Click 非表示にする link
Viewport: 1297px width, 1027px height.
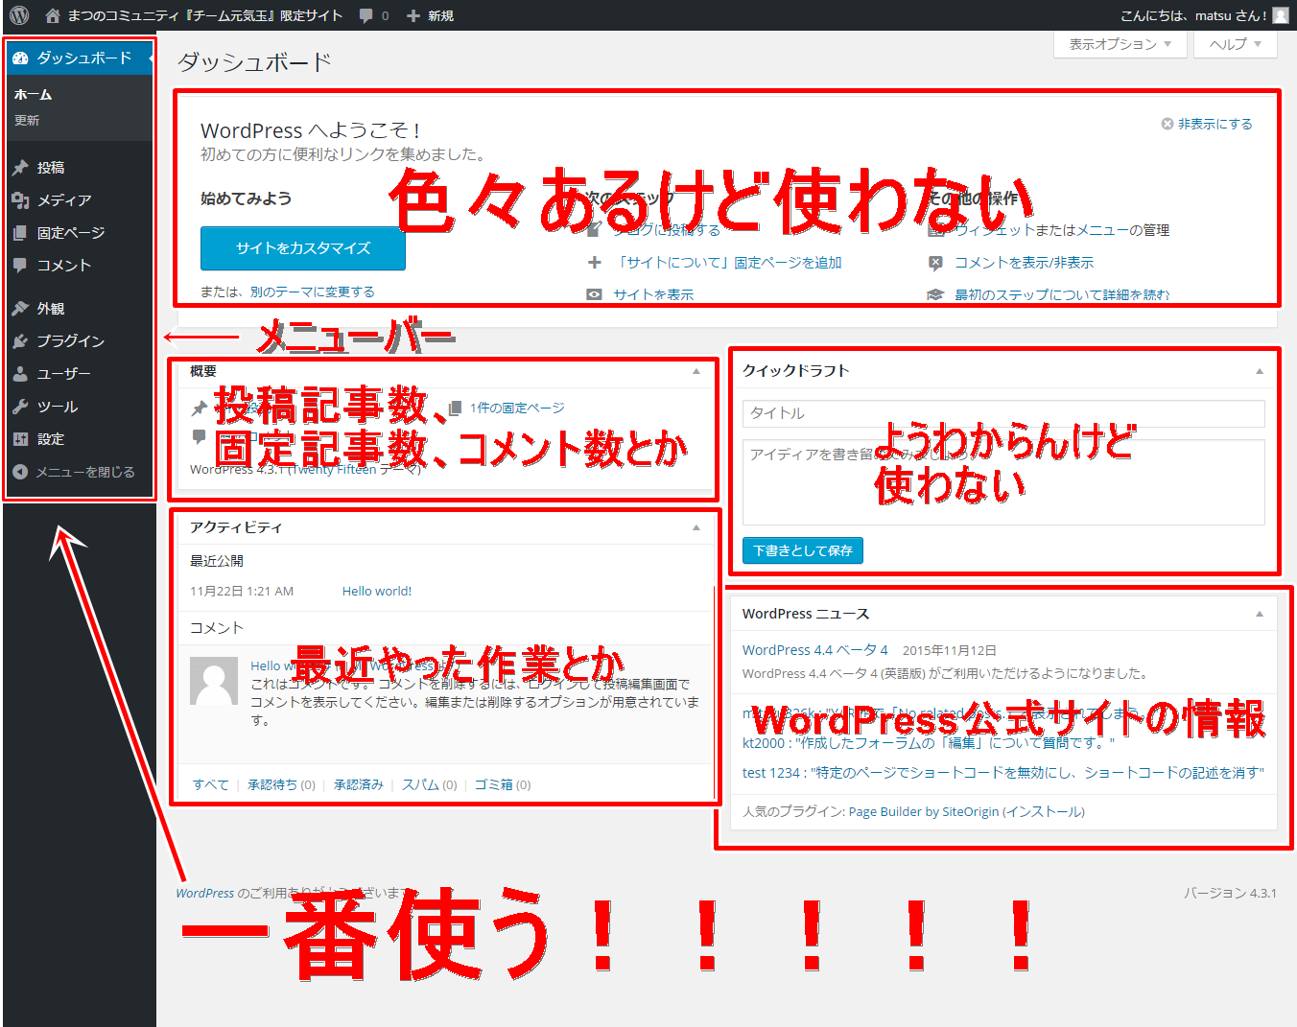[x=1215, y=124]
